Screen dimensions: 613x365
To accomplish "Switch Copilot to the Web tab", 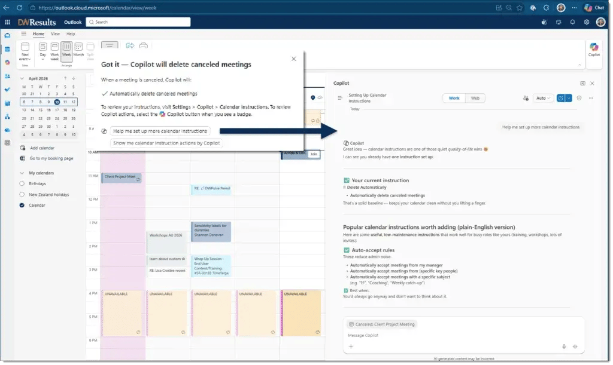I will pos(475,97).
